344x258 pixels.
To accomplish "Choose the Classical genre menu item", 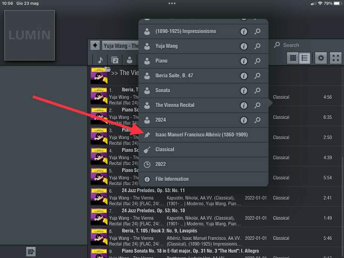I will pos(165,150).
